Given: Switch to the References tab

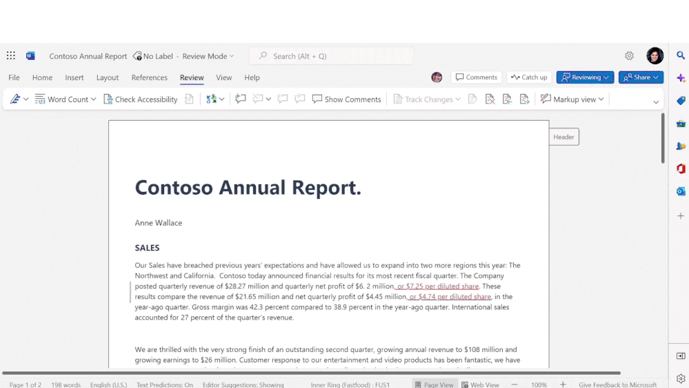Looking at the screenshot, I should click(x=150, y=77).
